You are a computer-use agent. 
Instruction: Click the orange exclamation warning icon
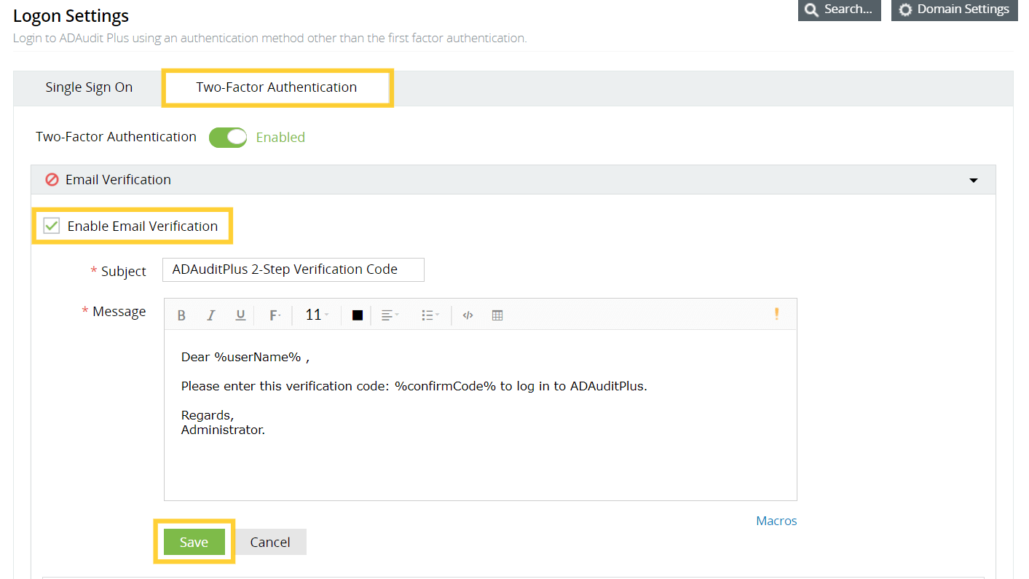[776, 314]
